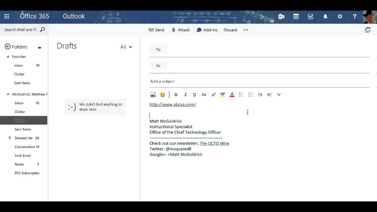Collapse the Favorites section

click(8, 57)
